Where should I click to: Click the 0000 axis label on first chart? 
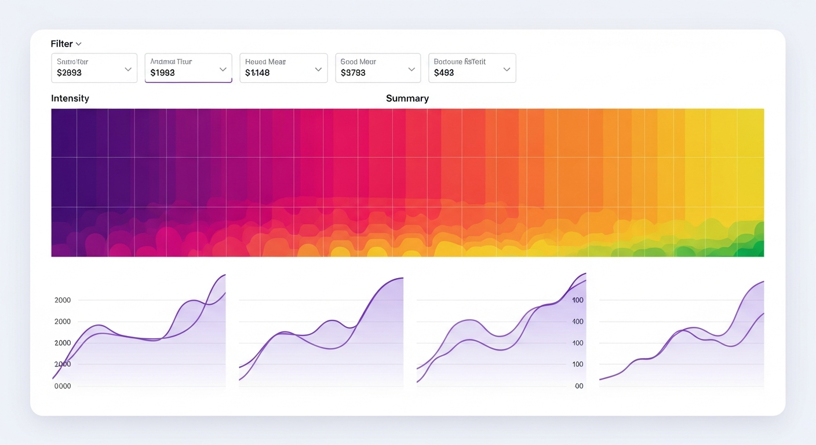[x=62, y=385]
